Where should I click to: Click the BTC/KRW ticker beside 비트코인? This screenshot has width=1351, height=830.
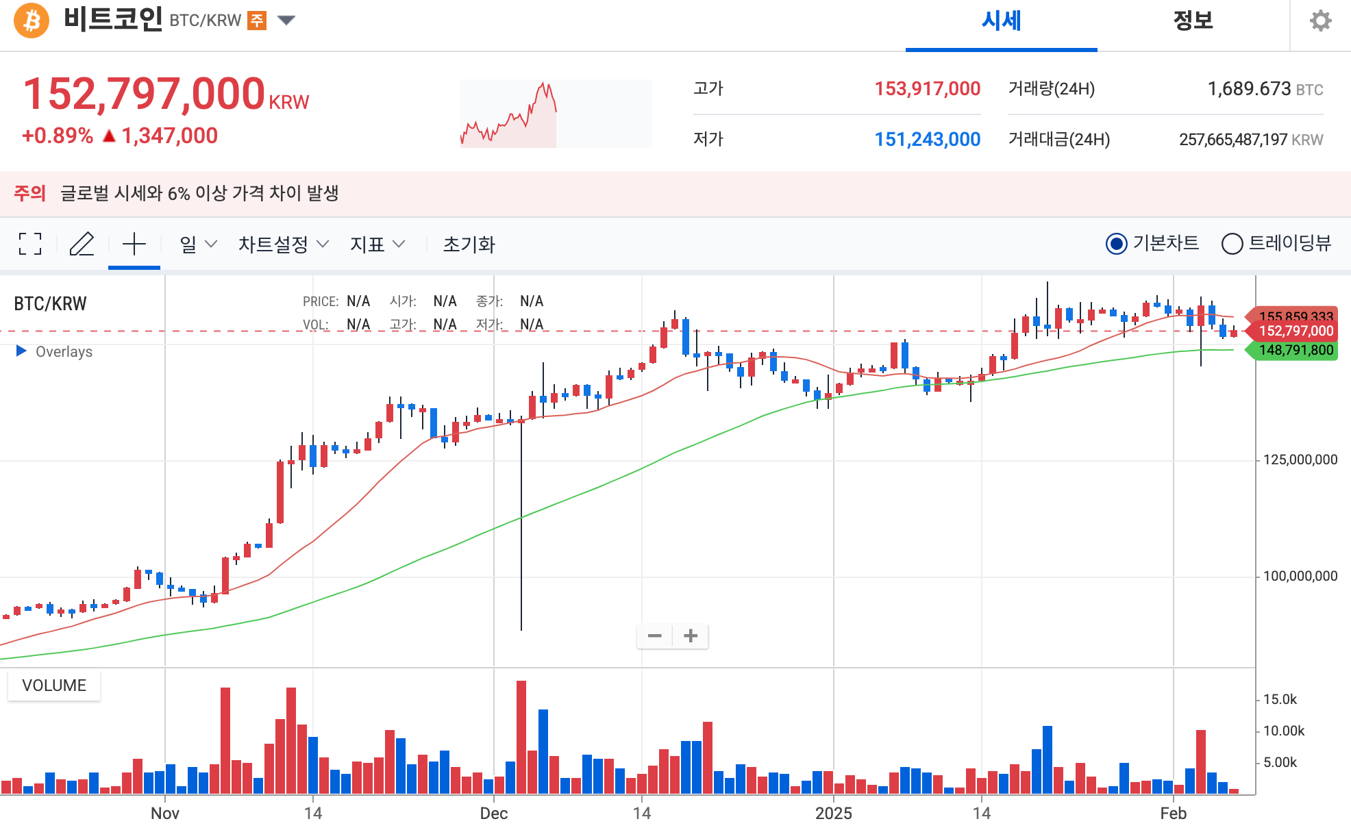click(x=205, y=21)
